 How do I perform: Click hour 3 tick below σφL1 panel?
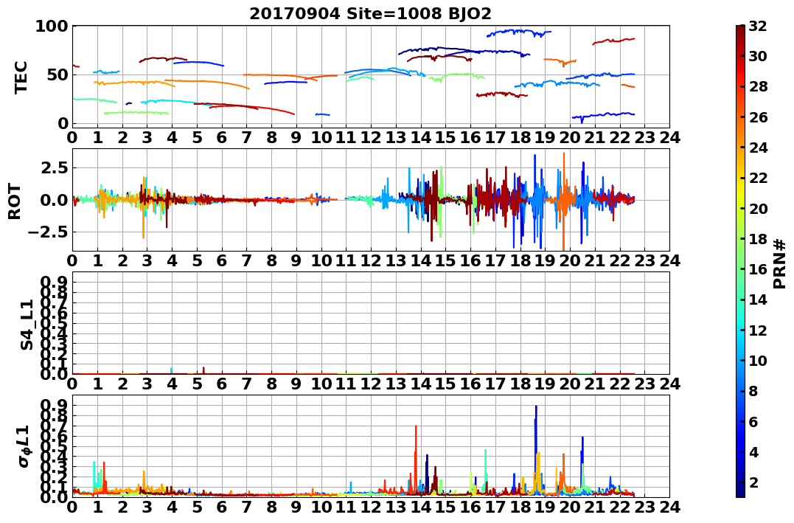pyautogui.click(x=147, y=507)
